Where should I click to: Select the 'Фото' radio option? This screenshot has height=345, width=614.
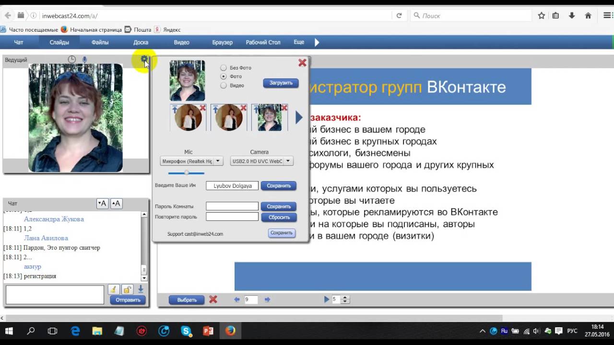[224, 76]
